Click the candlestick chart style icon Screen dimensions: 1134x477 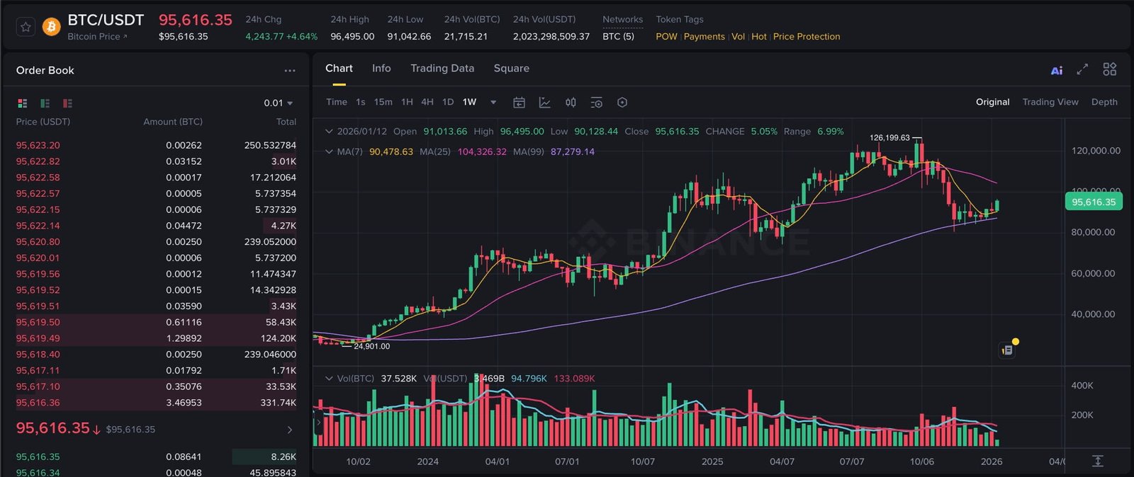[571, 103]
